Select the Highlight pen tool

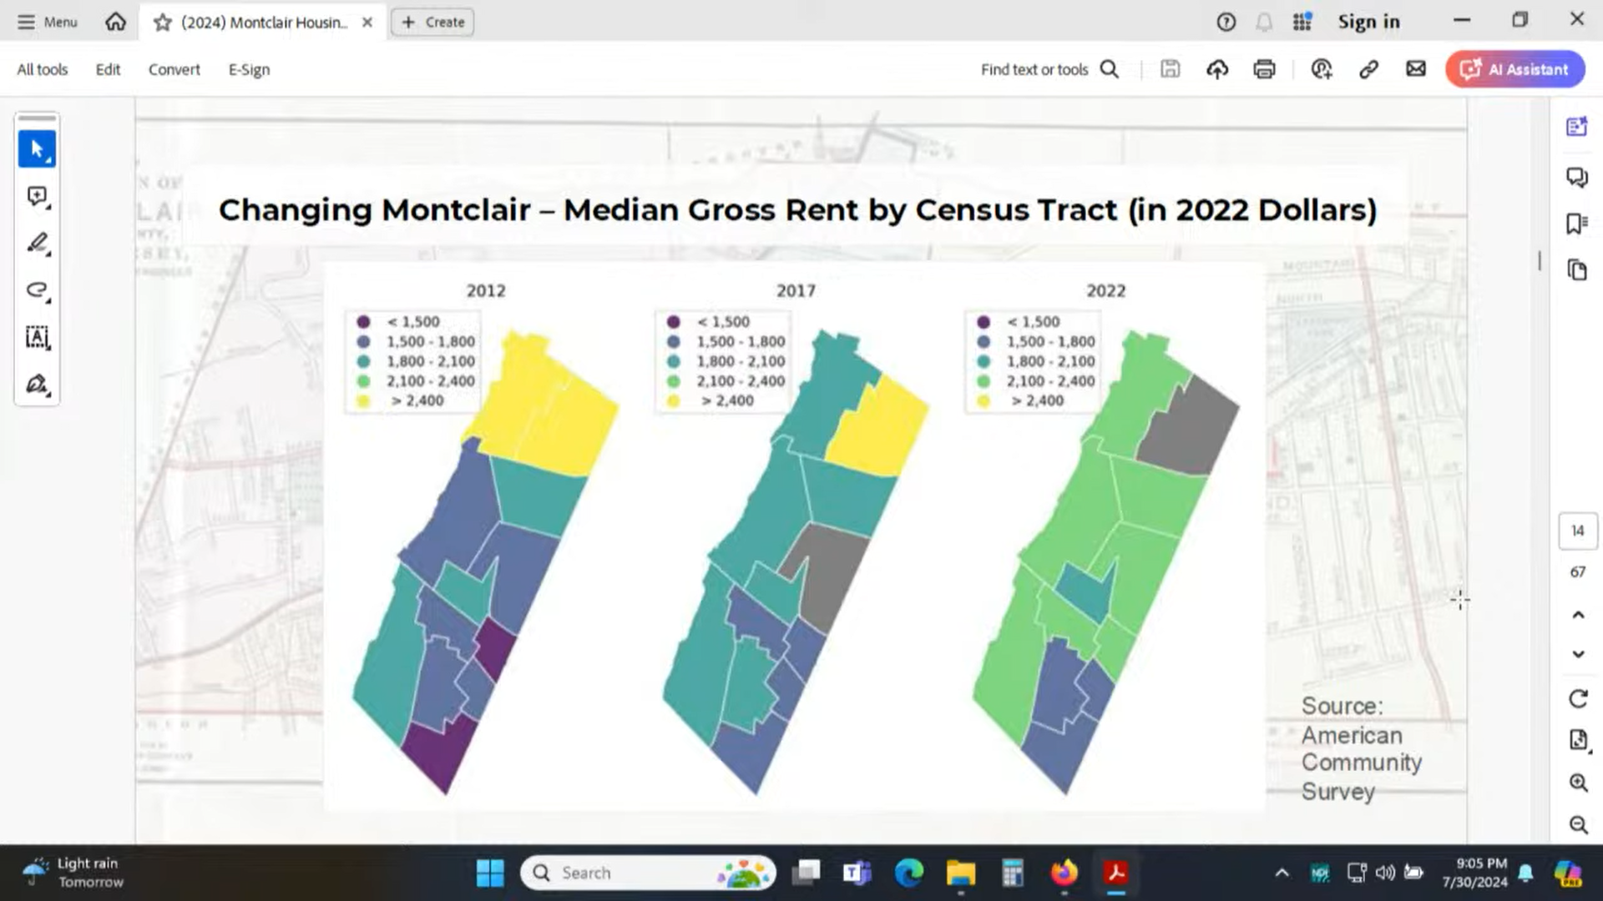coord(37,243)
